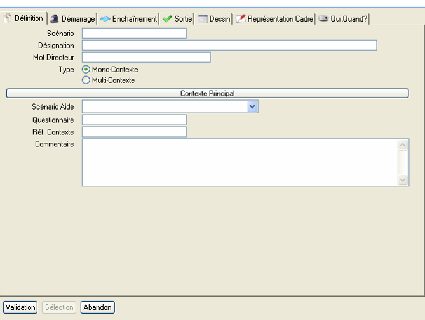The image size is (425, 320).
Task: Click the green checkmark Sortie icon
Action: [x=168, y=19]
